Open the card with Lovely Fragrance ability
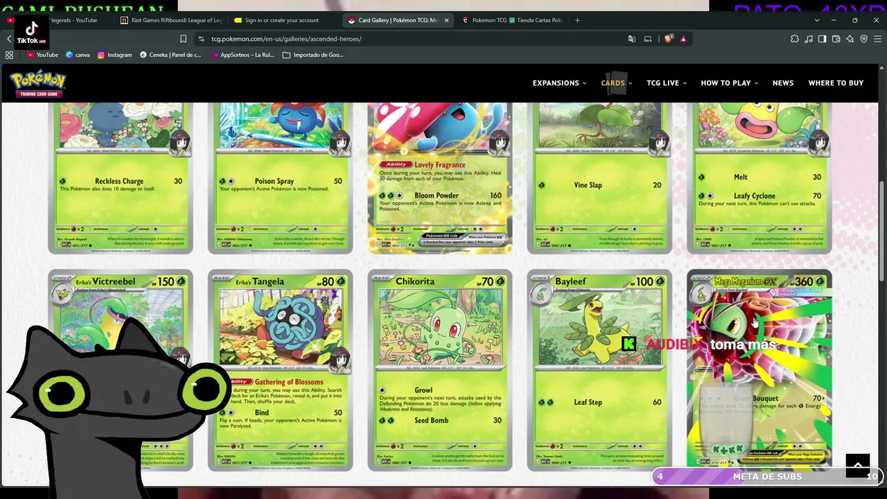Screen dimensions: 887x499 pyautogui.click(x=440, y=178)
